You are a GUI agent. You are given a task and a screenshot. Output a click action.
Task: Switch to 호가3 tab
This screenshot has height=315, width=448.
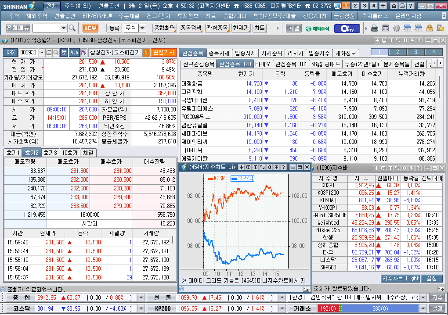[51, 153]
